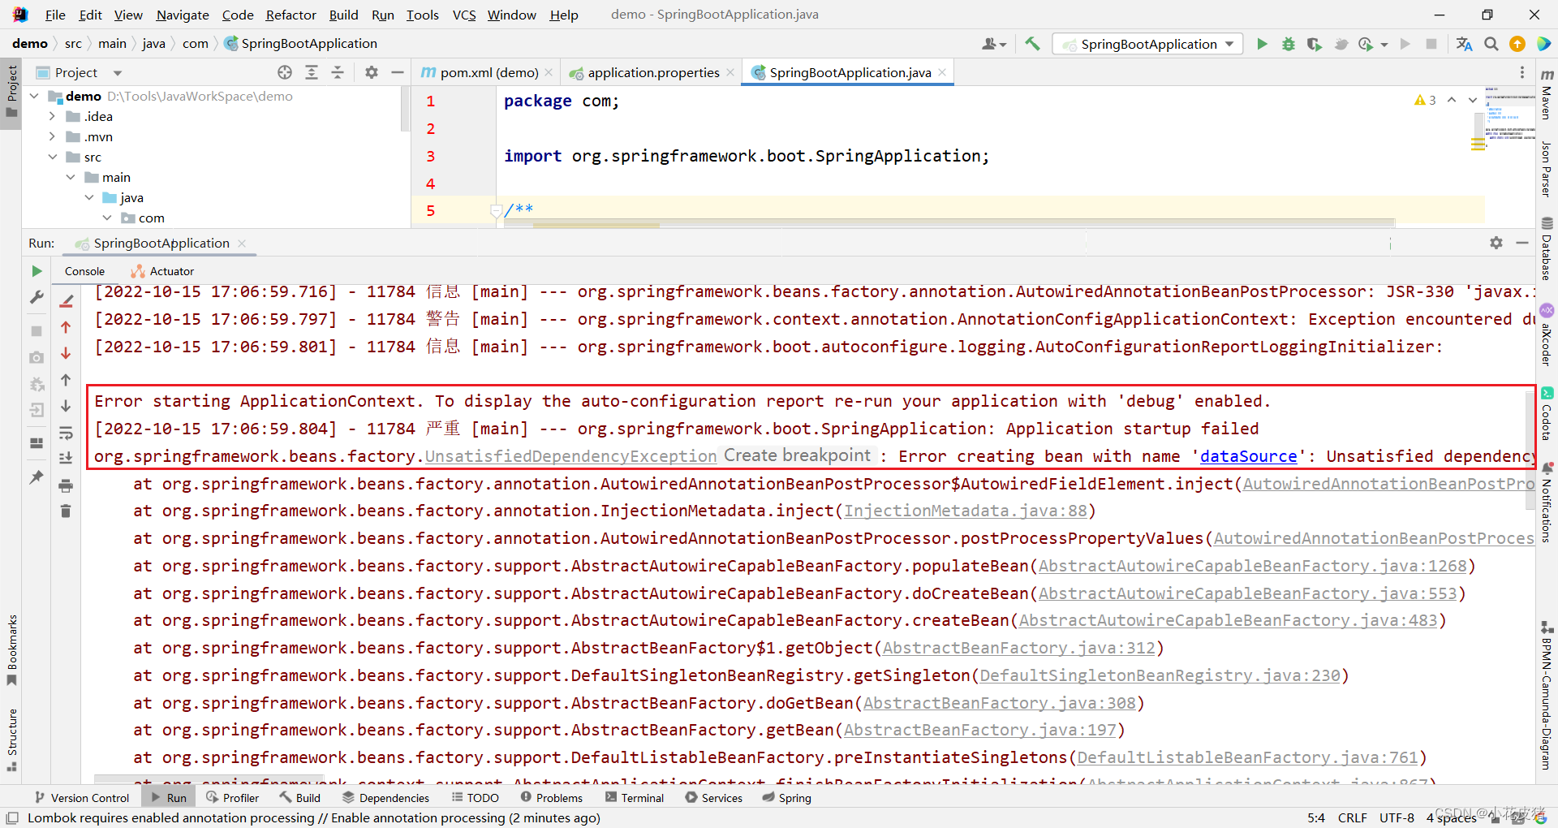Switch to application.properties tab

coord(652,72)
